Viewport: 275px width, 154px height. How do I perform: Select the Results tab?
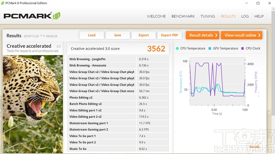coord(228,16)
